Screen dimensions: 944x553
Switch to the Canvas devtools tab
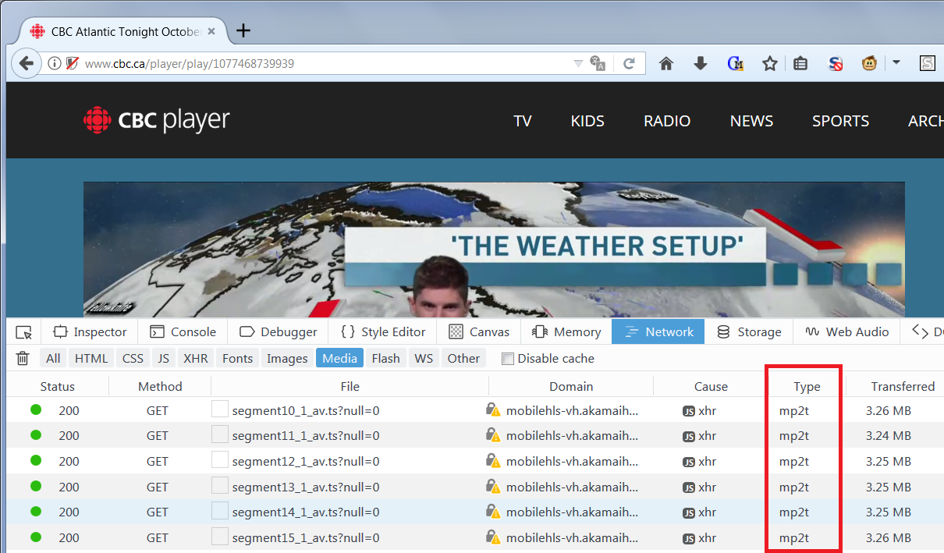coord(479,332)
